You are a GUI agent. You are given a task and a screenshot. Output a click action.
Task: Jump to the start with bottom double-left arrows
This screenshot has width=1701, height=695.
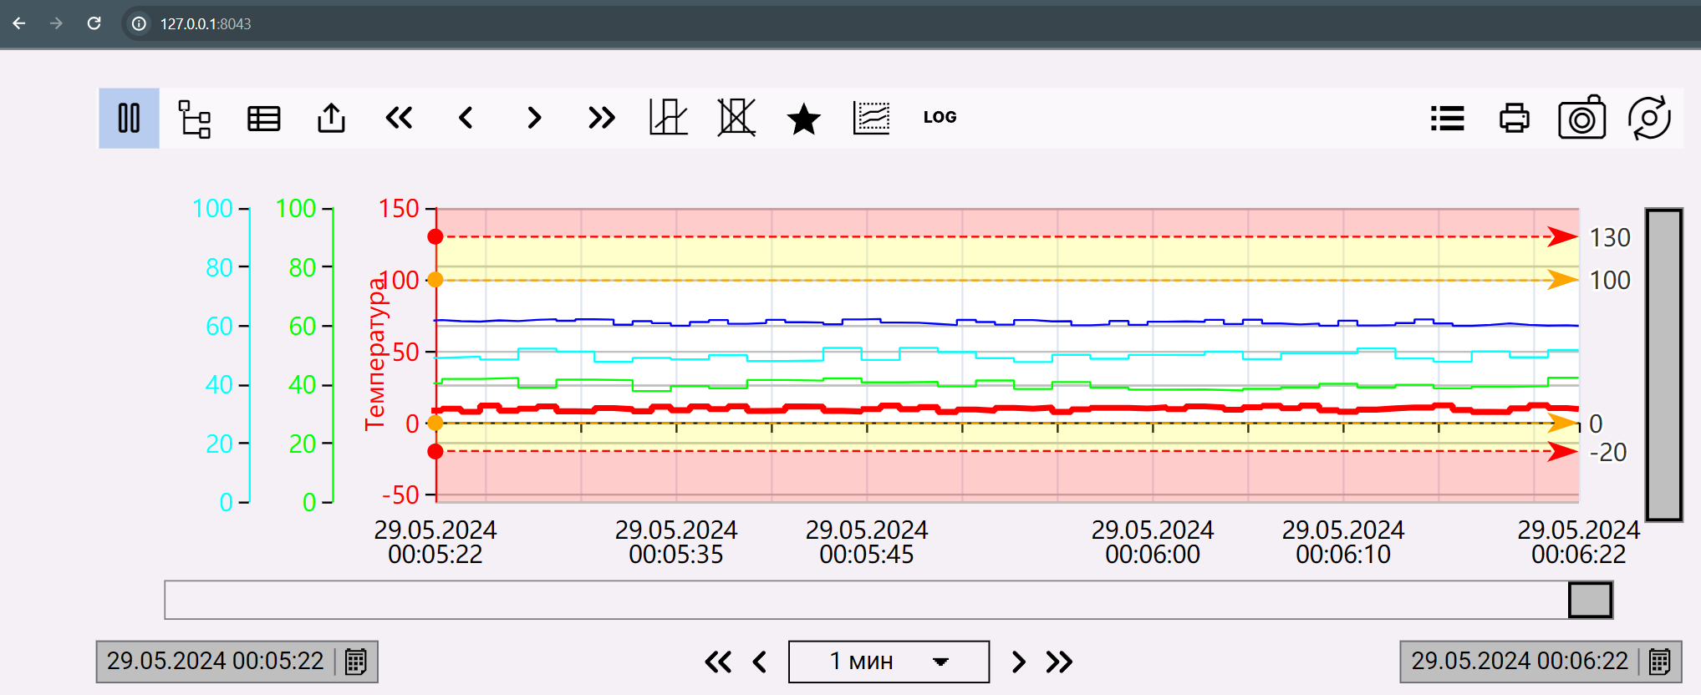coord(717,662)
